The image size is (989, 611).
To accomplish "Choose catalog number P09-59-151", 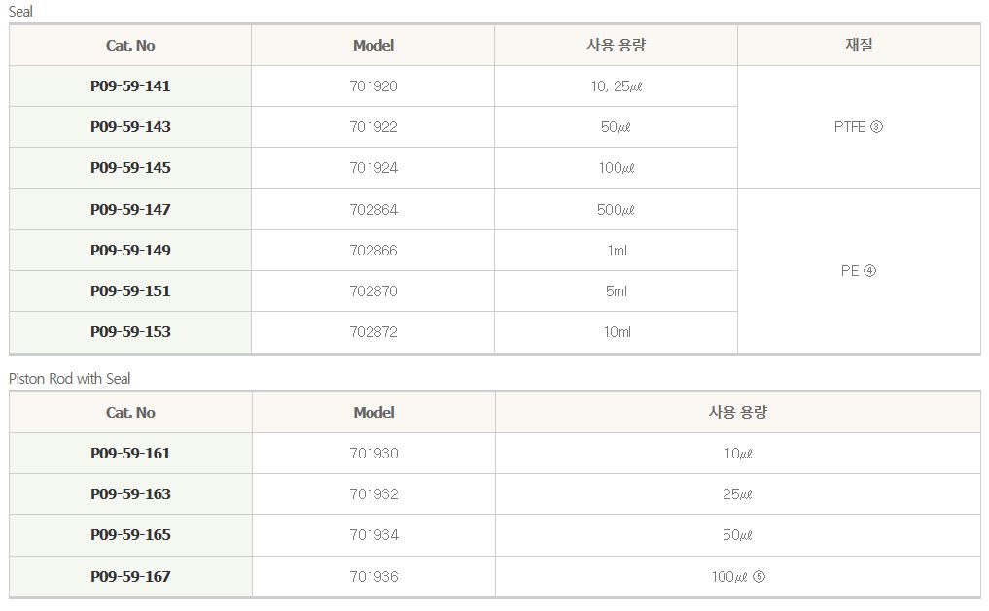I will 130,291.
